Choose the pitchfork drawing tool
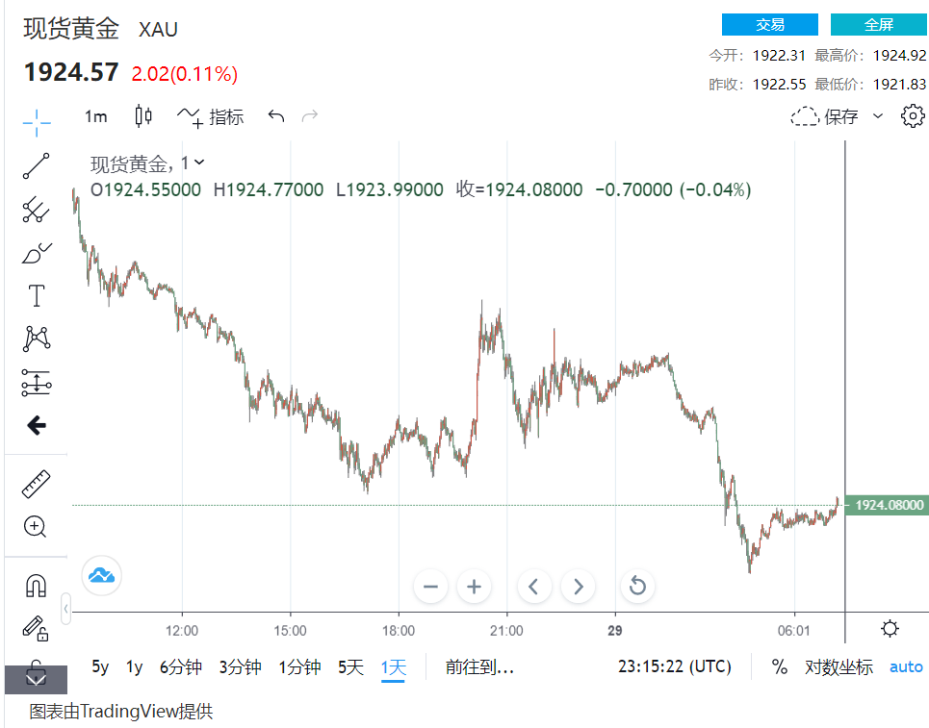 pos(37,209)
